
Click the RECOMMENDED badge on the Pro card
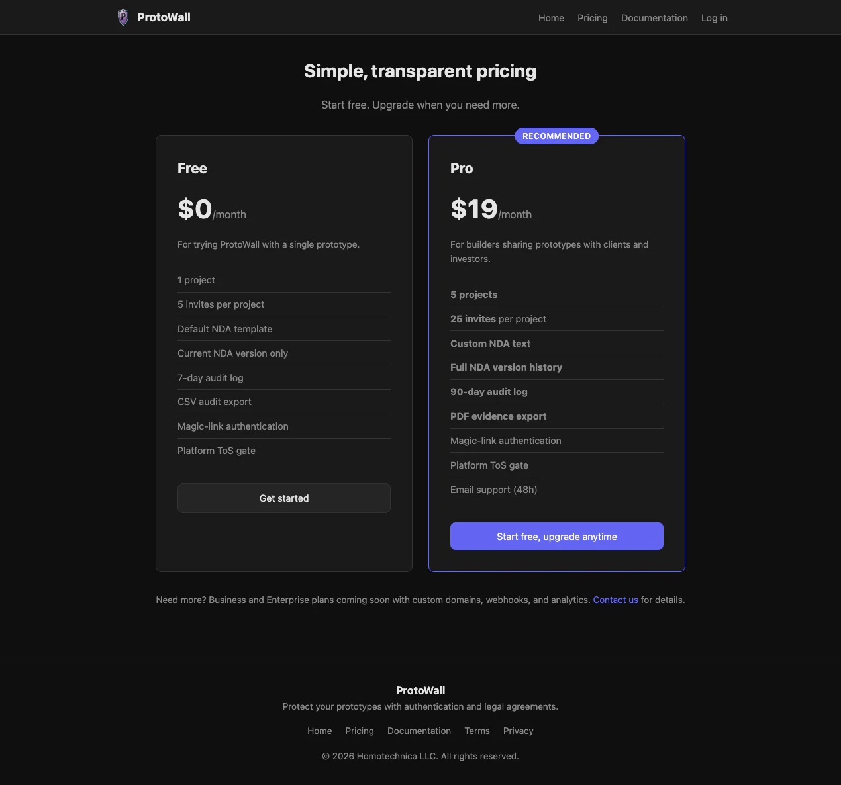pos(556,136)
